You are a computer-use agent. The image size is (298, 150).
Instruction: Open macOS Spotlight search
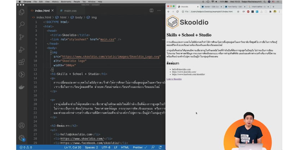tap(264, 1)
